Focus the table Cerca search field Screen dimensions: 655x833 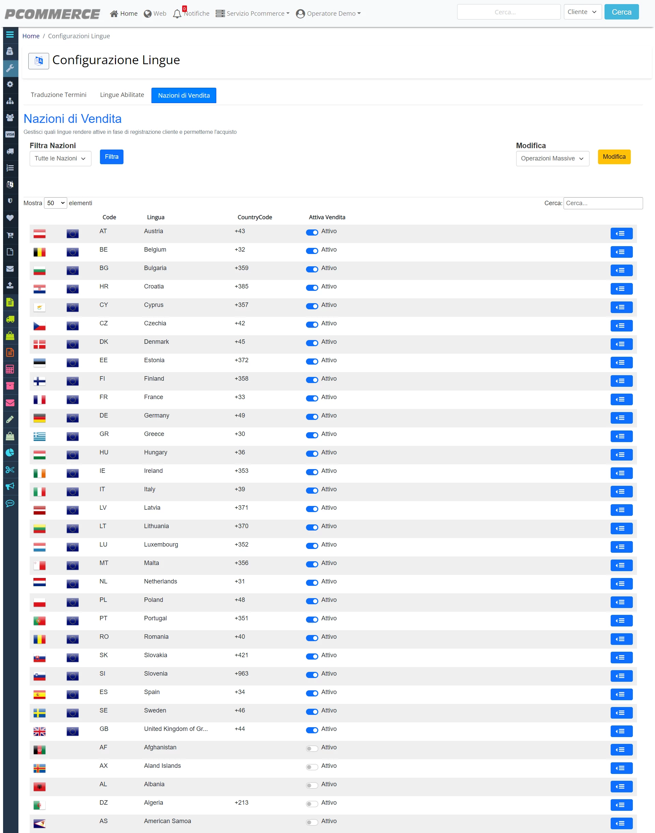pyautogui.click(x=603, y=203)
